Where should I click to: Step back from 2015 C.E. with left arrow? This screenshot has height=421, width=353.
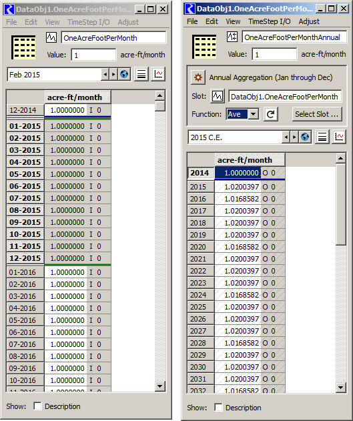click(x=286, y=137)
